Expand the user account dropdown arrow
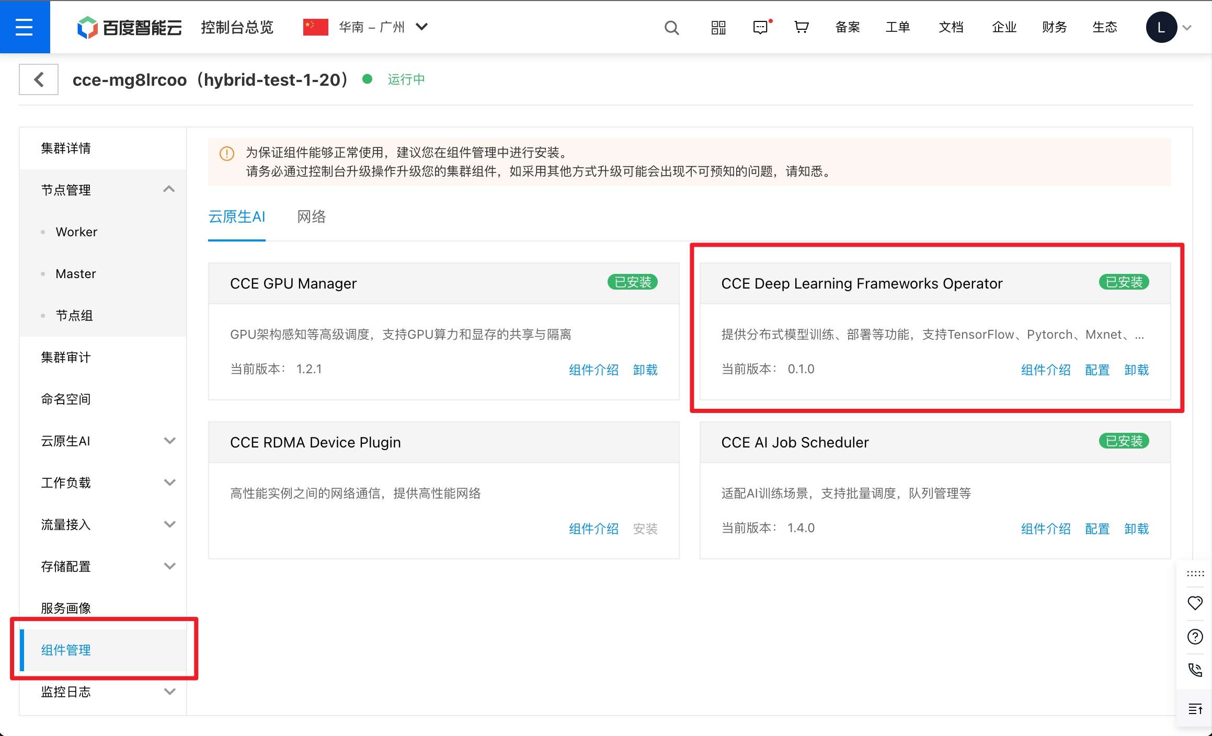 pos(1187,28)
